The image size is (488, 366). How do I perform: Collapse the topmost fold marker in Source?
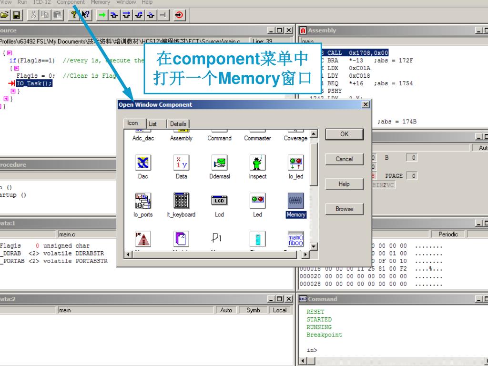(10, 53)
